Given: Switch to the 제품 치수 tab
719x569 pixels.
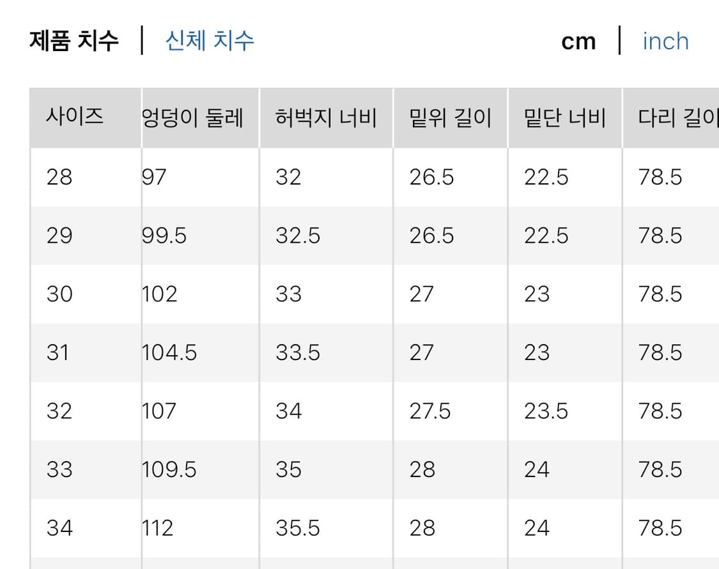Looking at the screenshot, I should tap(73, 41).
